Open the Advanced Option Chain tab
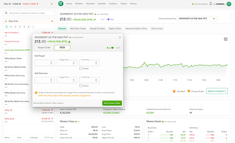Viewport: 235px width, 143px height. [136, 29]
